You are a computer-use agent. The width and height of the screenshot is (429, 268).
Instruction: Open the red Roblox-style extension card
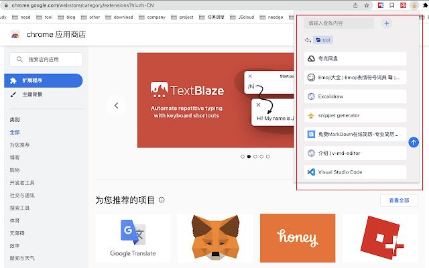[x=380, y=238]
